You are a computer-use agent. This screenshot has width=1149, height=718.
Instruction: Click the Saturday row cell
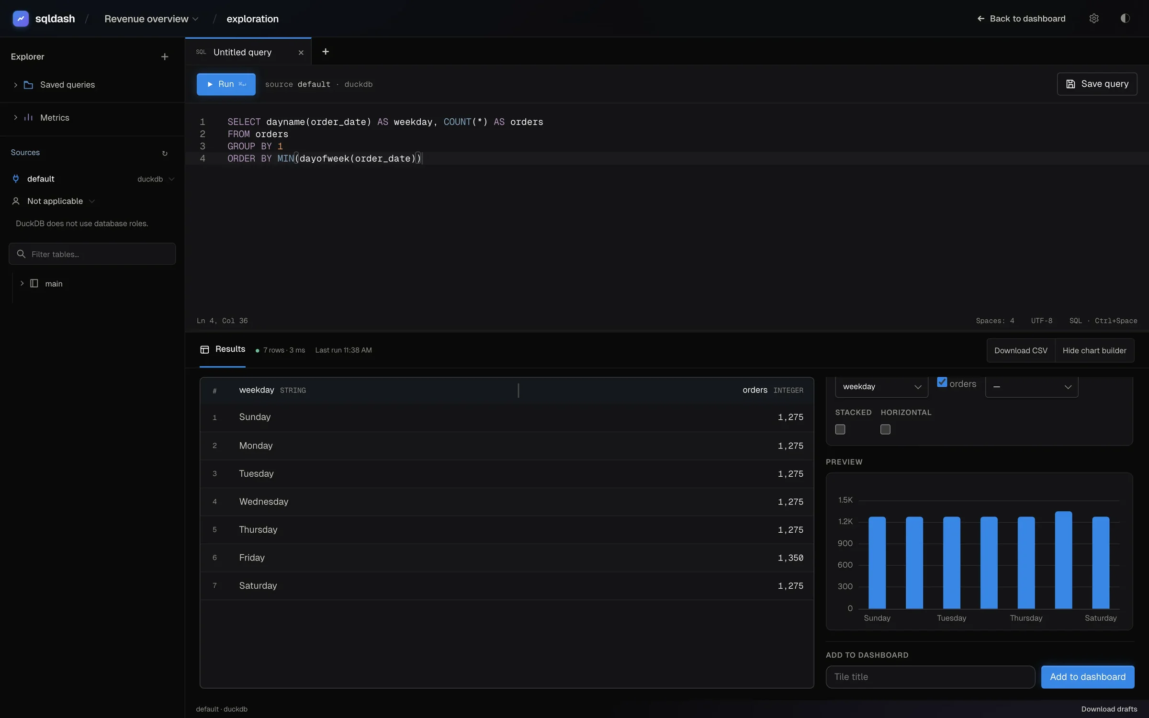tap(258, 586)
